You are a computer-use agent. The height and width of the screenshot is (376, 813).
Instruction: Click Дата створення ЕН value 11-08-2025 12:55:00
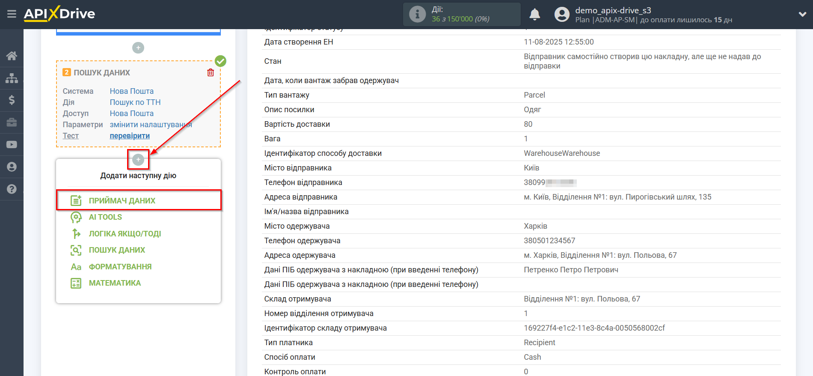point(559,42)
